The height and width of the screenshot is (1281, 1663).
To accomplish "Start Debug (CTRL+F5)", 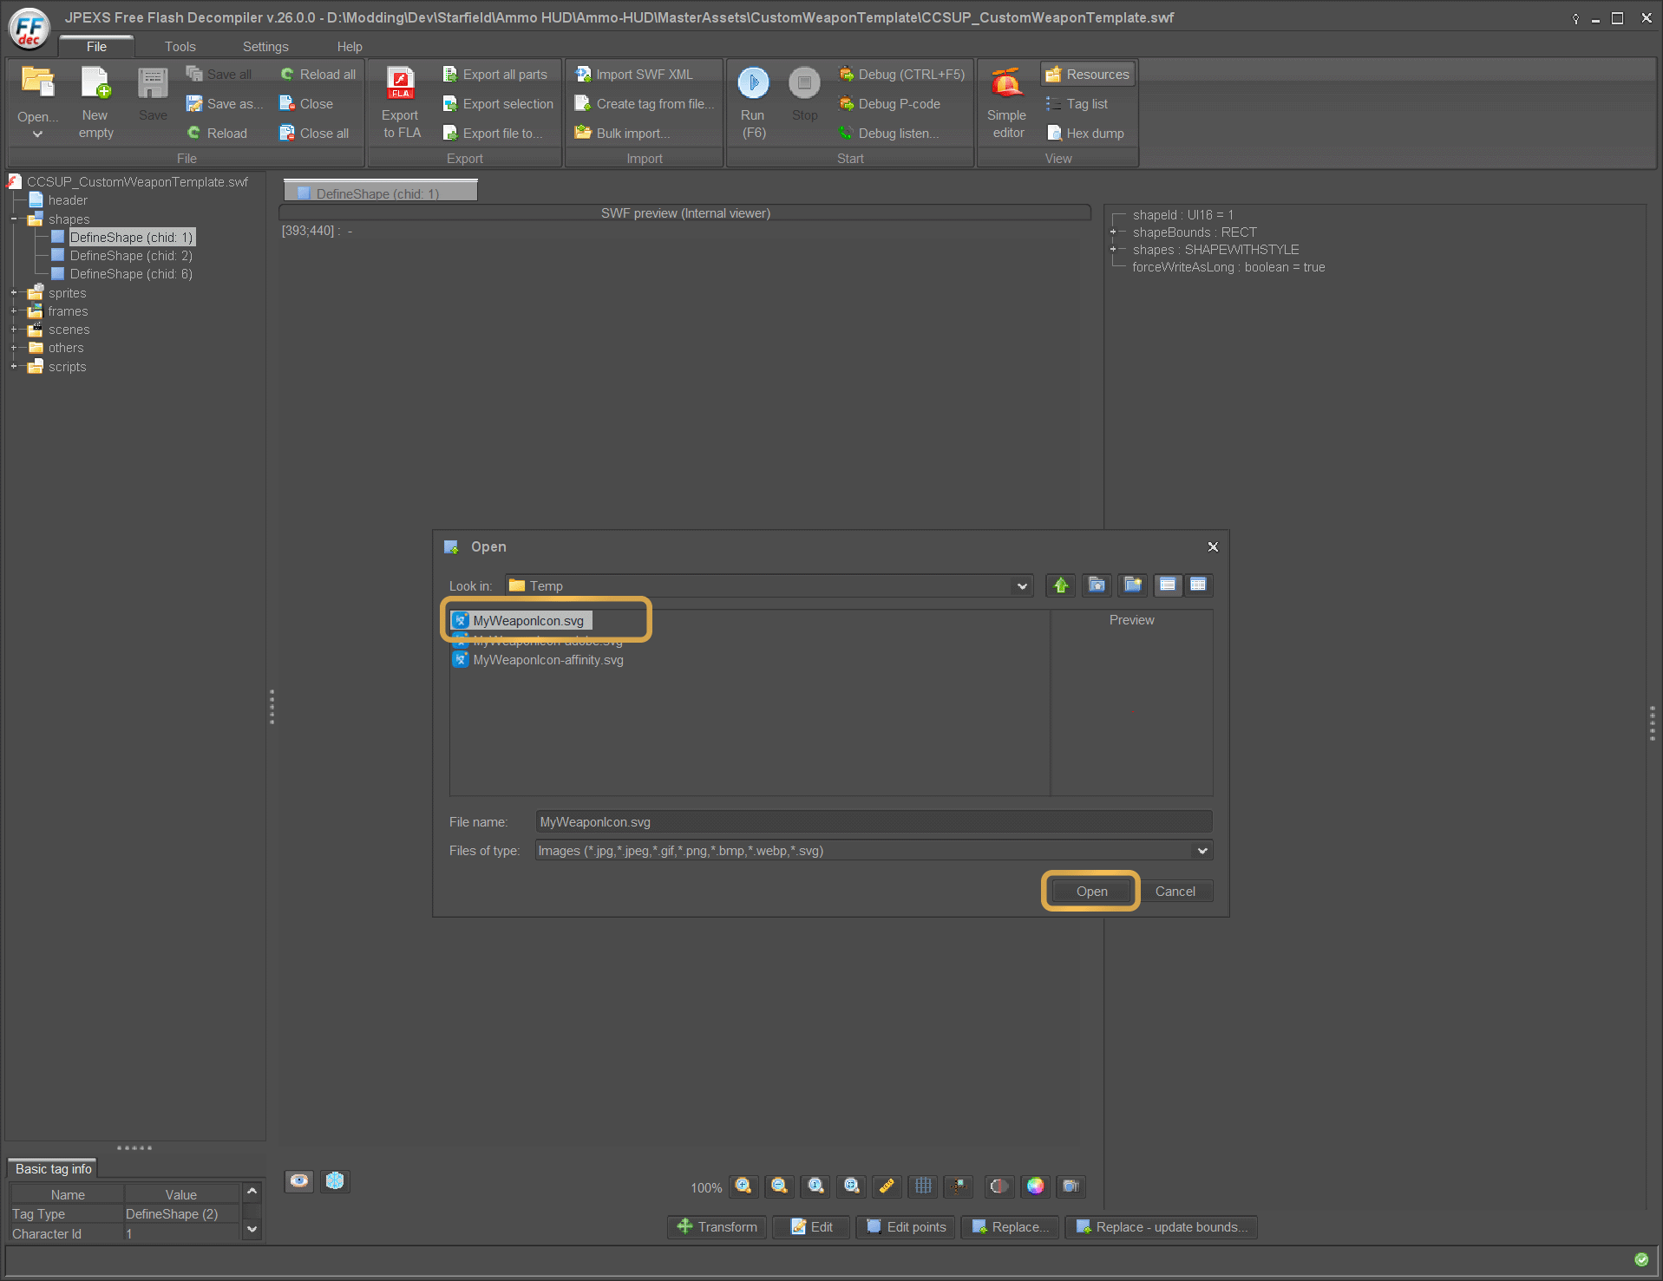I will pos(902,75).
